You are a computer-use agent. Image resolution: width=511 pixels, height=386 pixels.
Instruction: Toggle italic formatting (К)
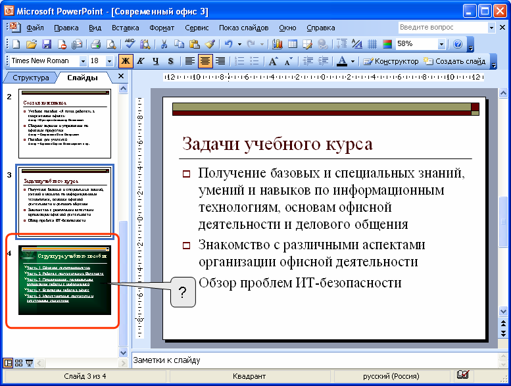click(141, 61)
